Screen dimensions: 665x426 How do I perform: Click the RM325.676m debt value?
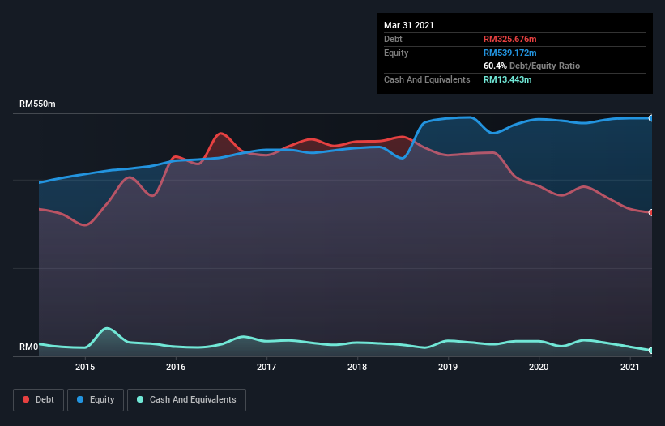coord(509,39)
